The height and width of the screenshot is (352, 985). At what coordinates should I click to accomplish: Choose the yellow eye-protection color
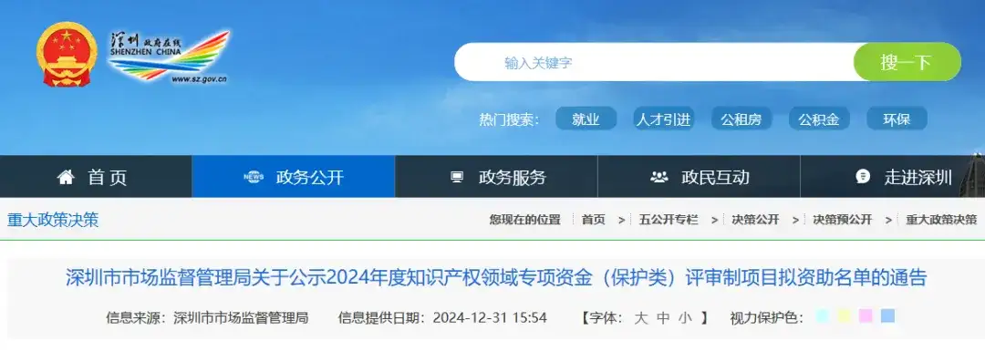click(x=845, y=316)
